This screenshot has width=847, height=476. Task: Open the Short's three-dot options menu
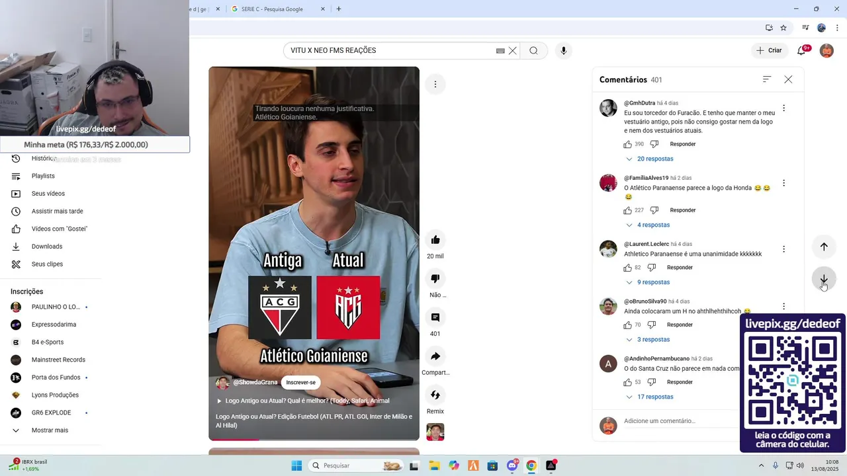435,84
